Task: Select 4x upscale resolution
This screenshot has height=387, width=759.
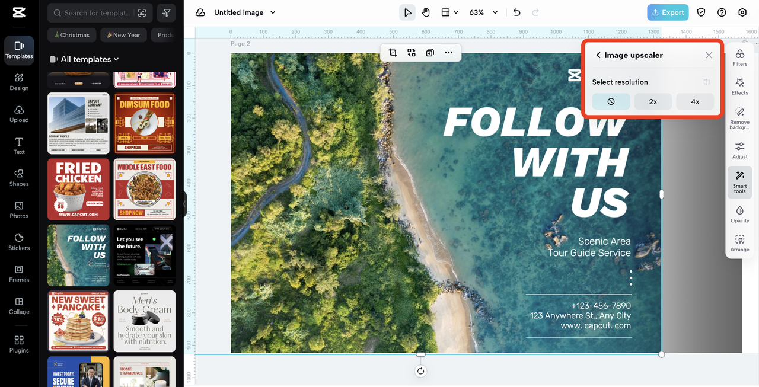Action: coord(695,101)
